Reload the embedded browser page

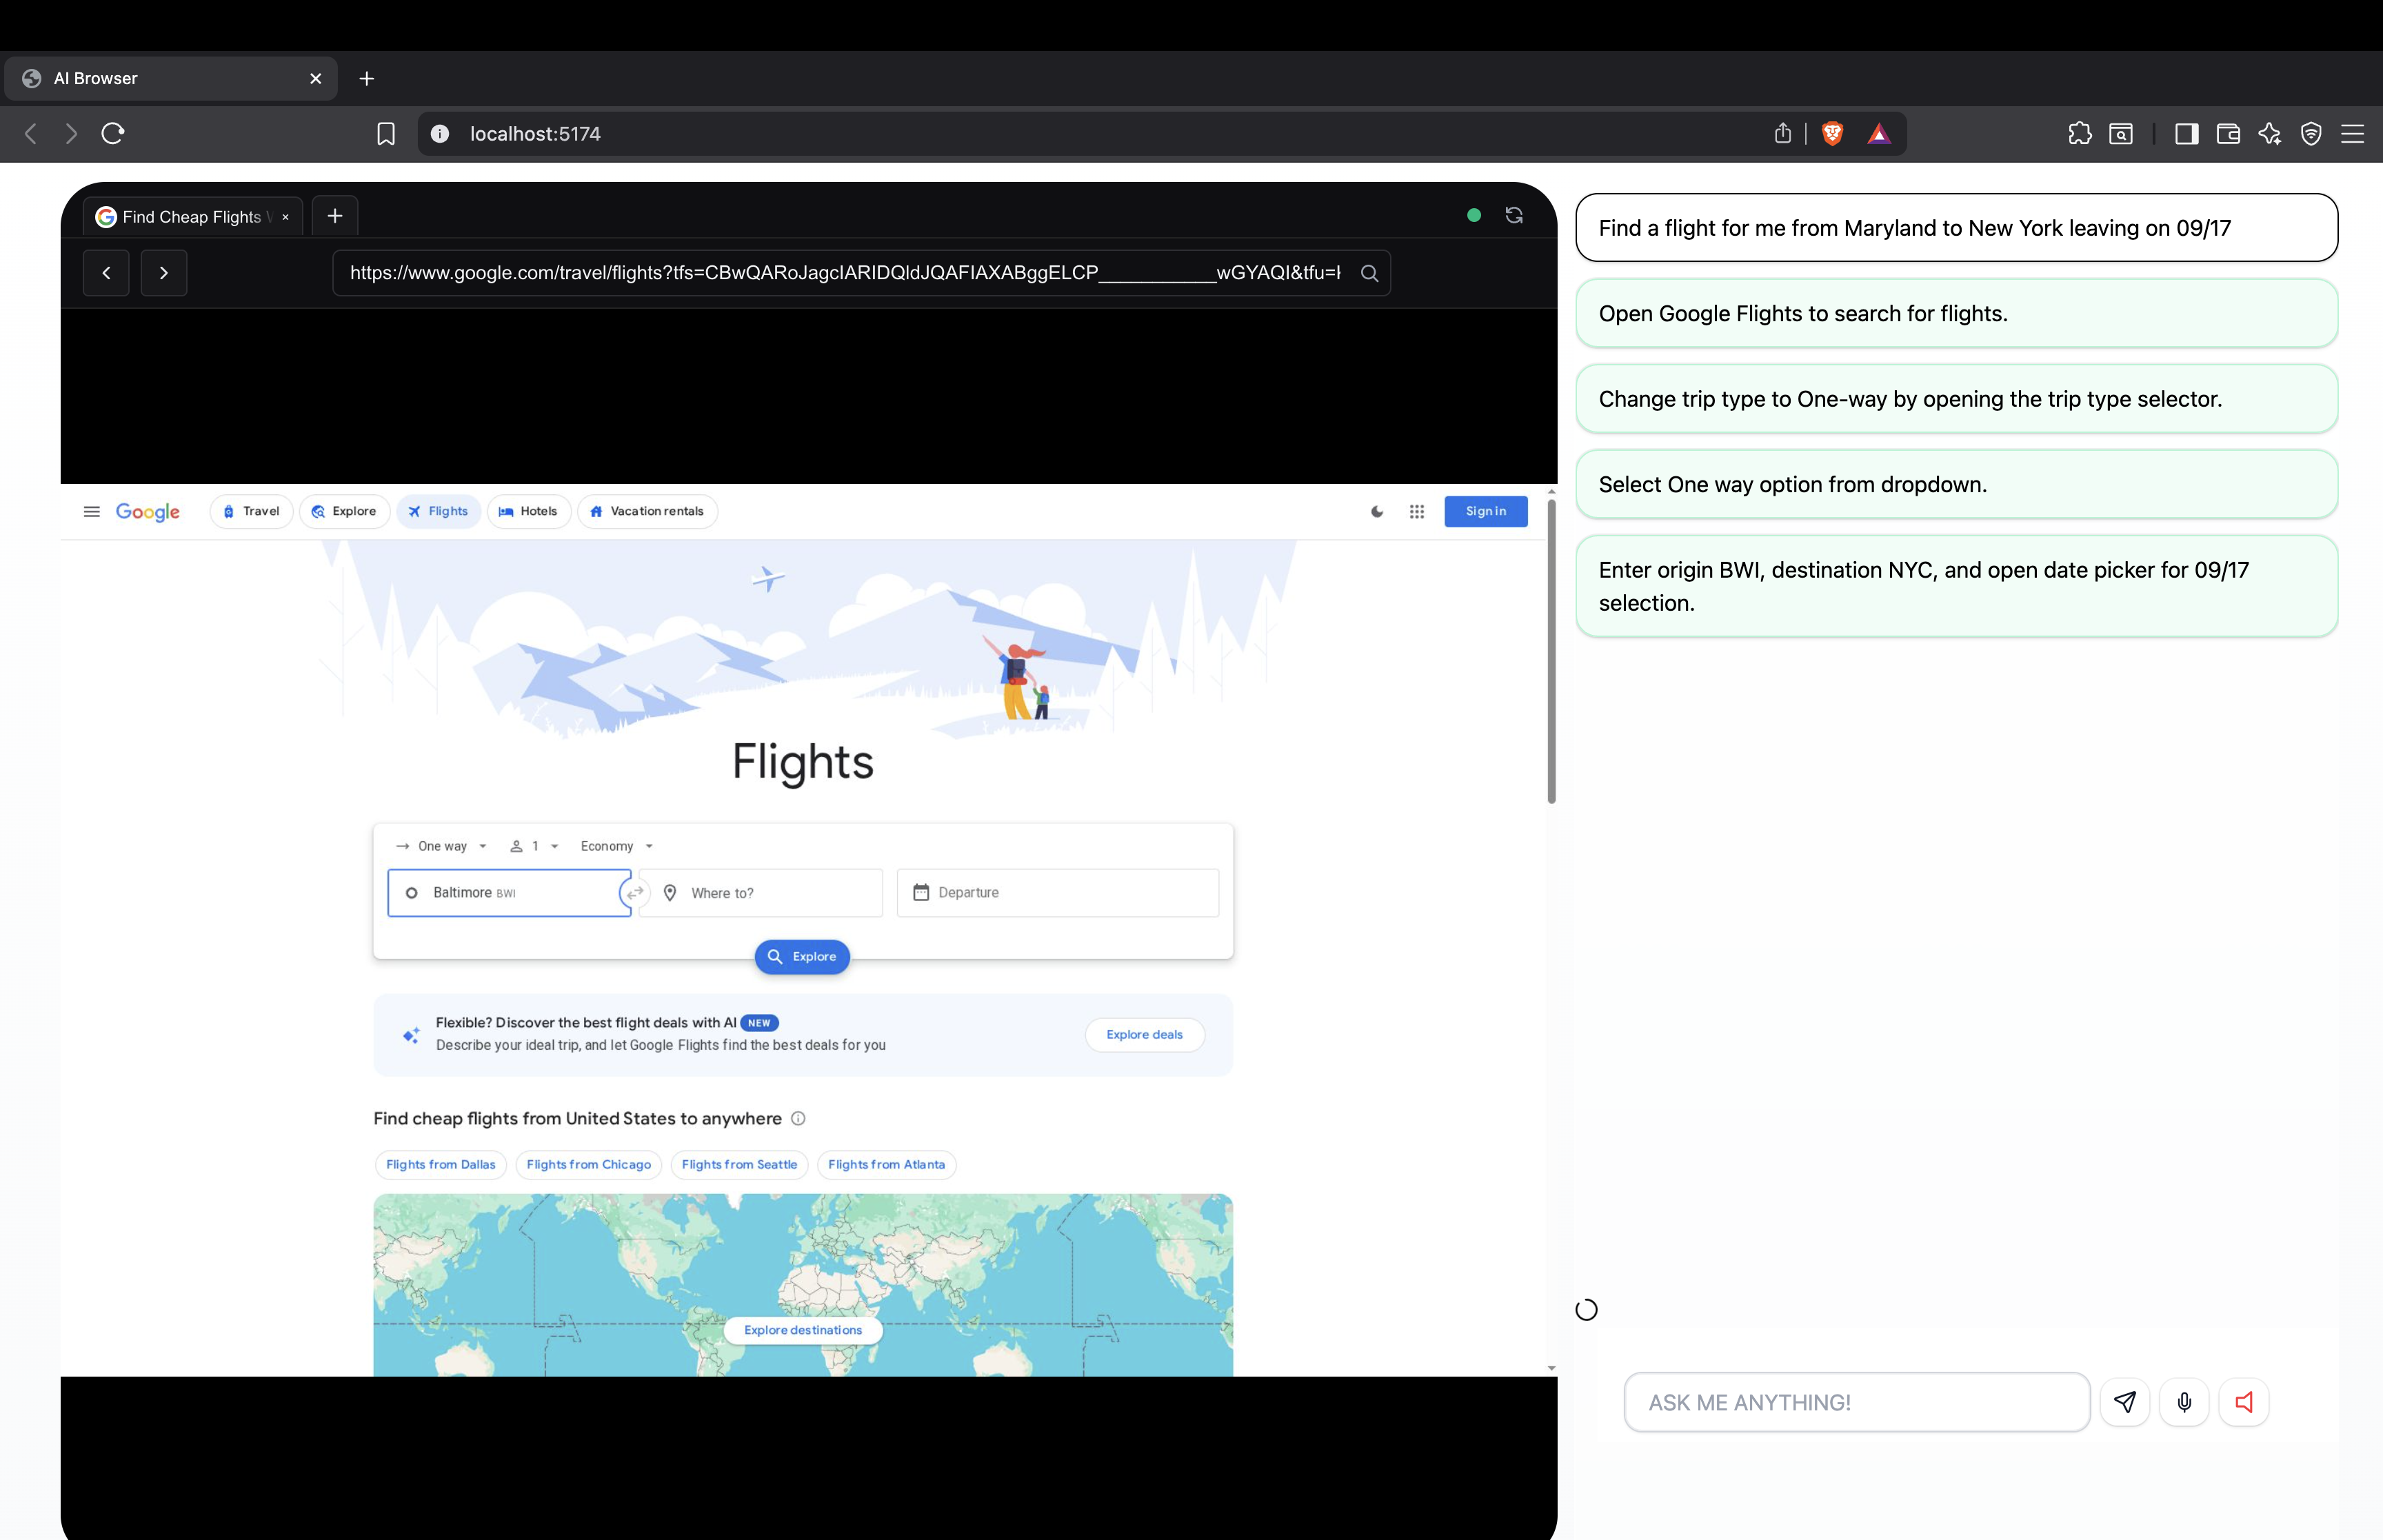point(1514,215)
